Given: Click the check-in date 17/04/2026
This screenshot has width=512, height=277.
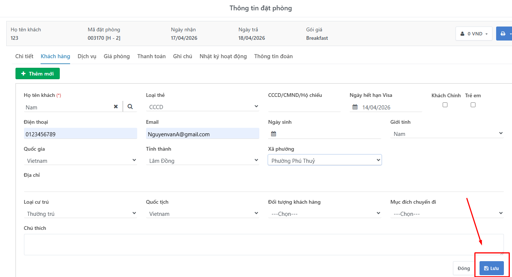Looking at the screenshot, I should coord(184,38).
